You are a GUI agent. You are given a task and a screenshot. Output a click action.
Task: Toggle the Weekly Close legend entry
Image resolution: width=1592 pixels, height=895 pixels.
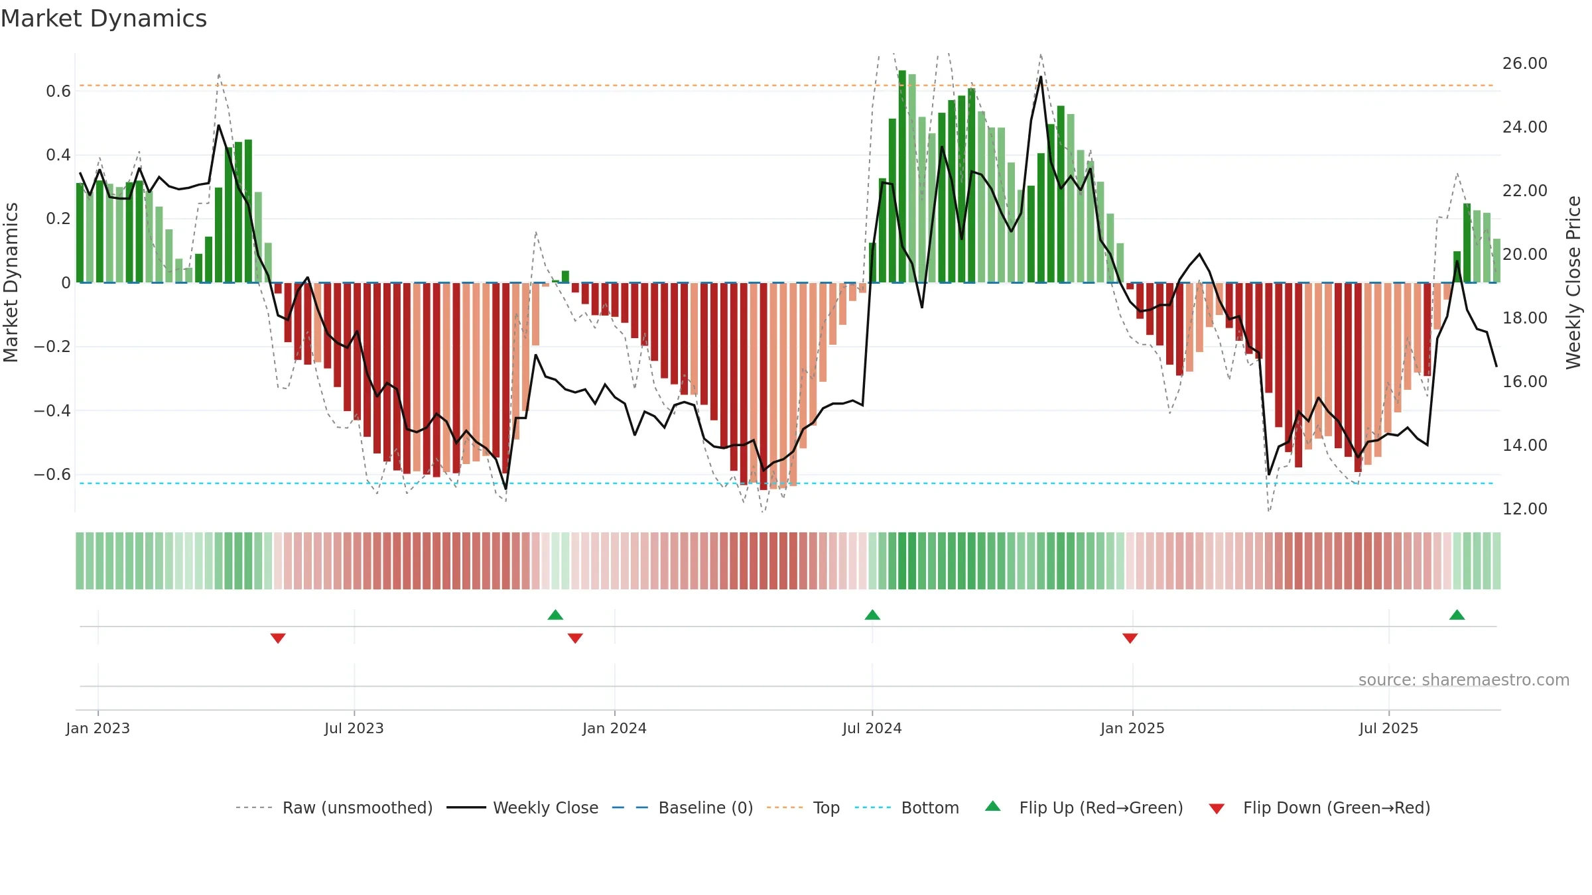click(523, 807)
